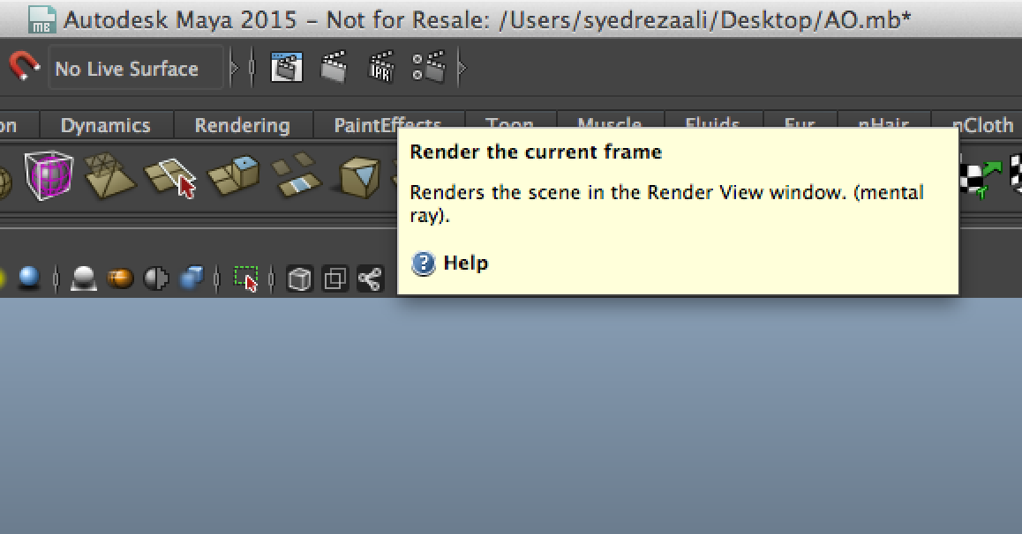Image resolution: width=1022 pixels, height=534 pixels.
Task: Open the Render View window icon
Action: tap(287, 68)
